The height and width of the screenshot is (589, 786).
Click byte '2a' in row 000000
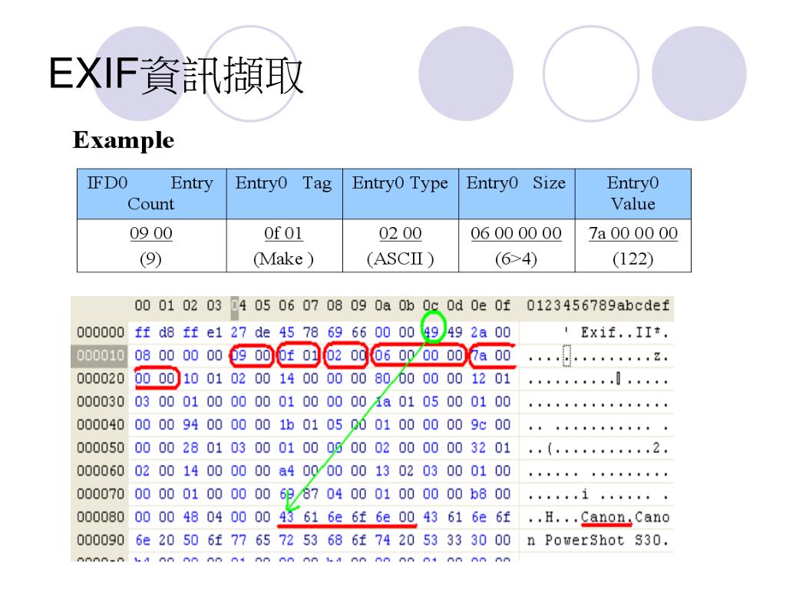pyautogui.click(x=479, y=333)
